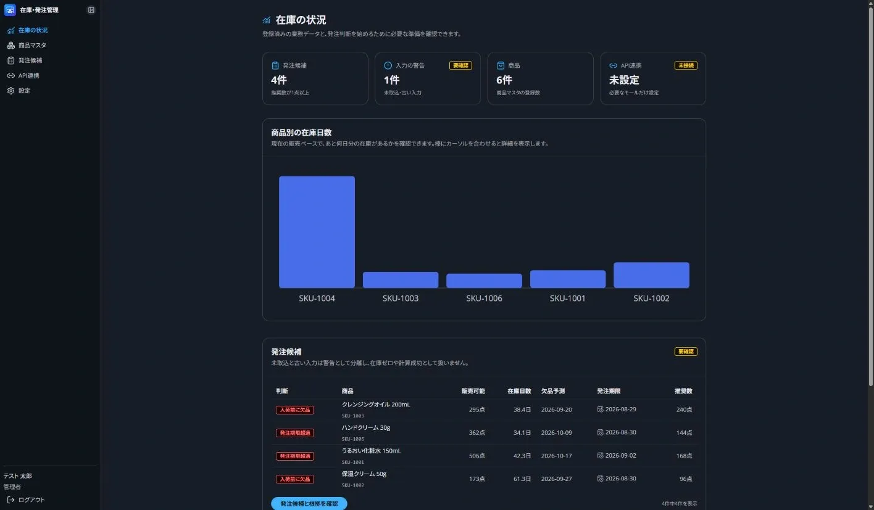Click the 4件中4件を表示 count text
This screenshot has width=874, height=510.
coord(680,504)
